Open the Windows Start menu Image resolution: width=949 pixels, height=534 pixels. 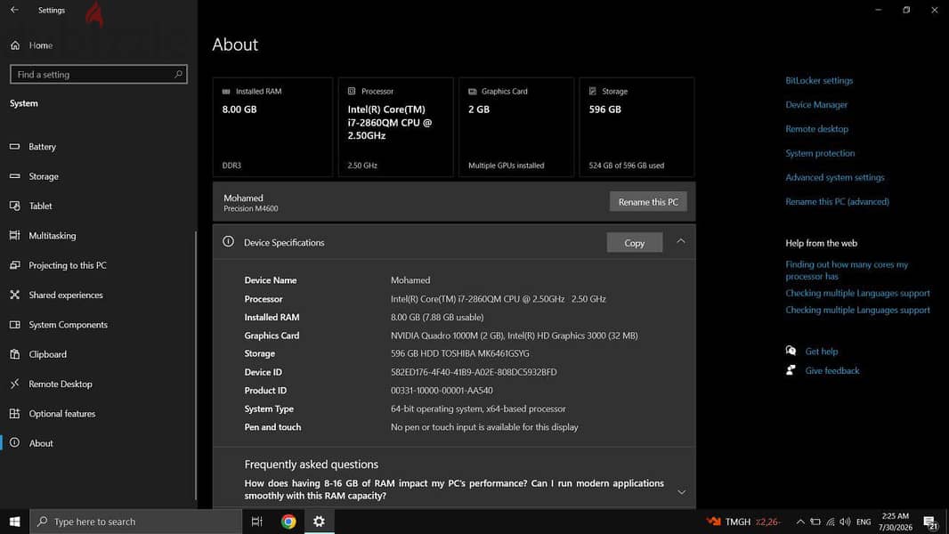14,522
